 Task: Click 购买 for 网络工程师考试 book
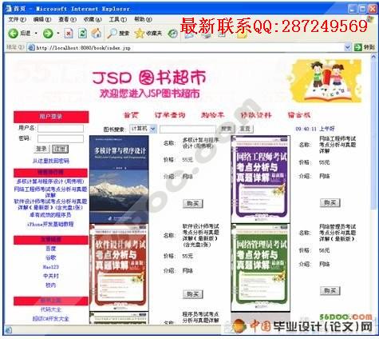330,203
